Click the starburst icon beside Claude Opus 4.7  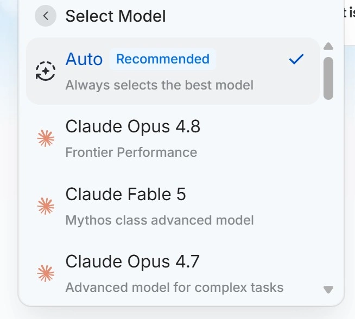tap(46, 273)
